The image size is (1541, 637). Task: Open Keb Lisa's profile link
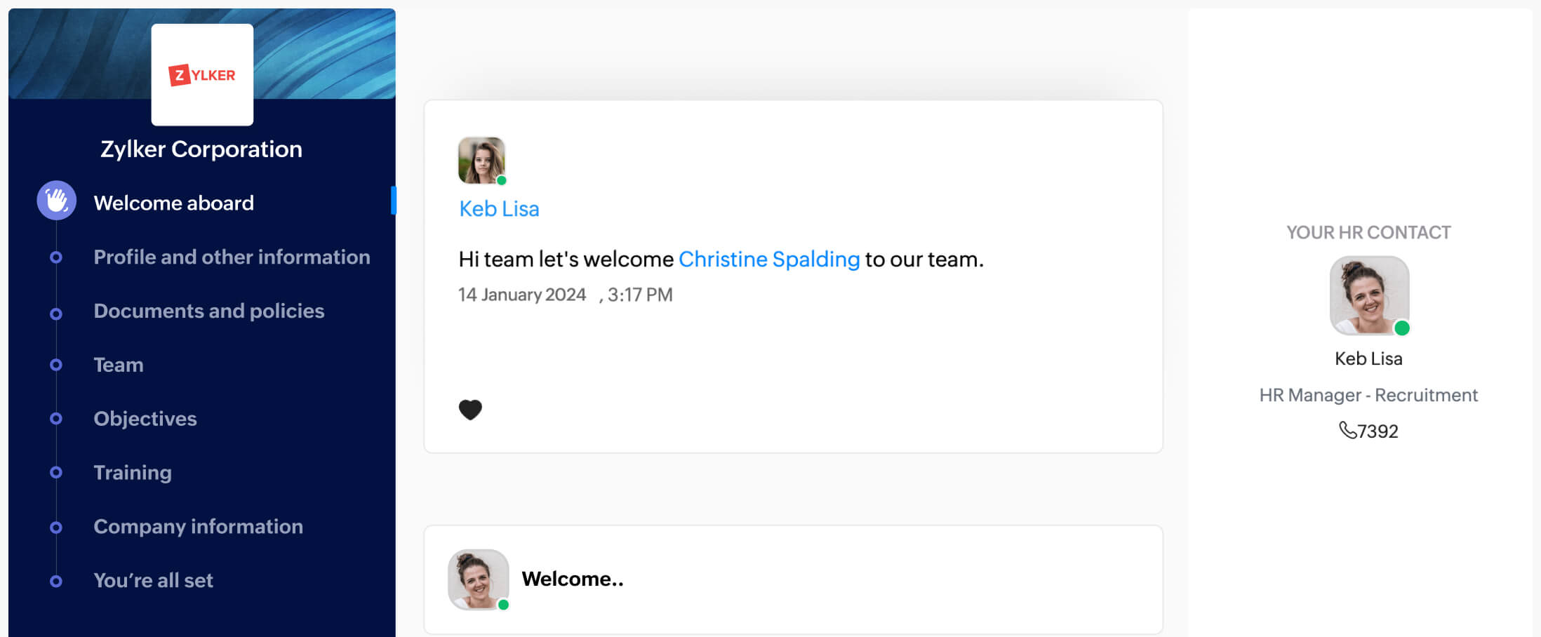498,208
